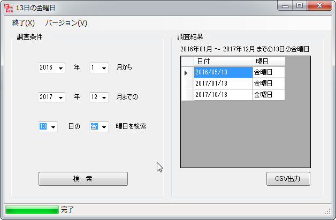Viewport: 336px width, 220px height.
Task: Select the 2017/01/13 date cell
Action: 223,84
